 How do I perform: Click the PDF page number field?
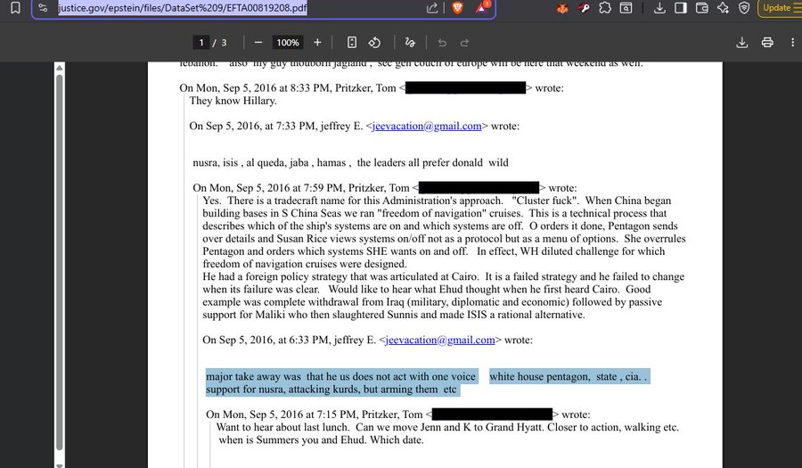(202, 42)
